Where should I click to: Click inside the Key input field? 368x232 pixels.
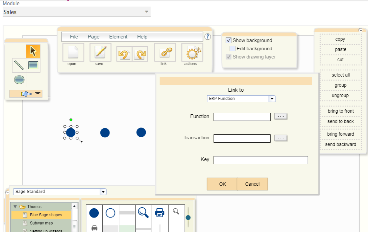coord(260,160)
